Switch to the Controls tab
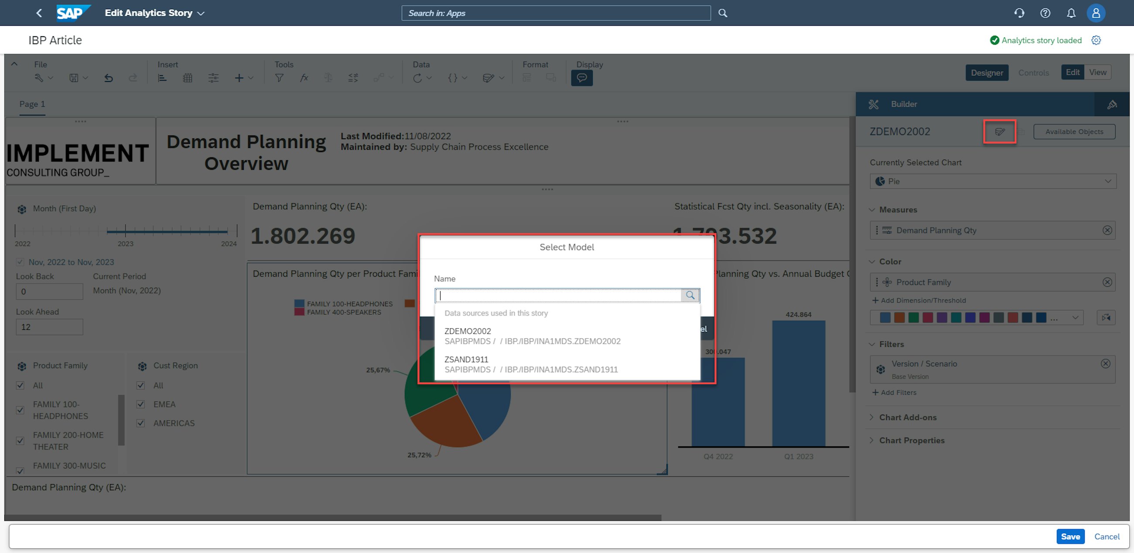 pos(1034,73)
